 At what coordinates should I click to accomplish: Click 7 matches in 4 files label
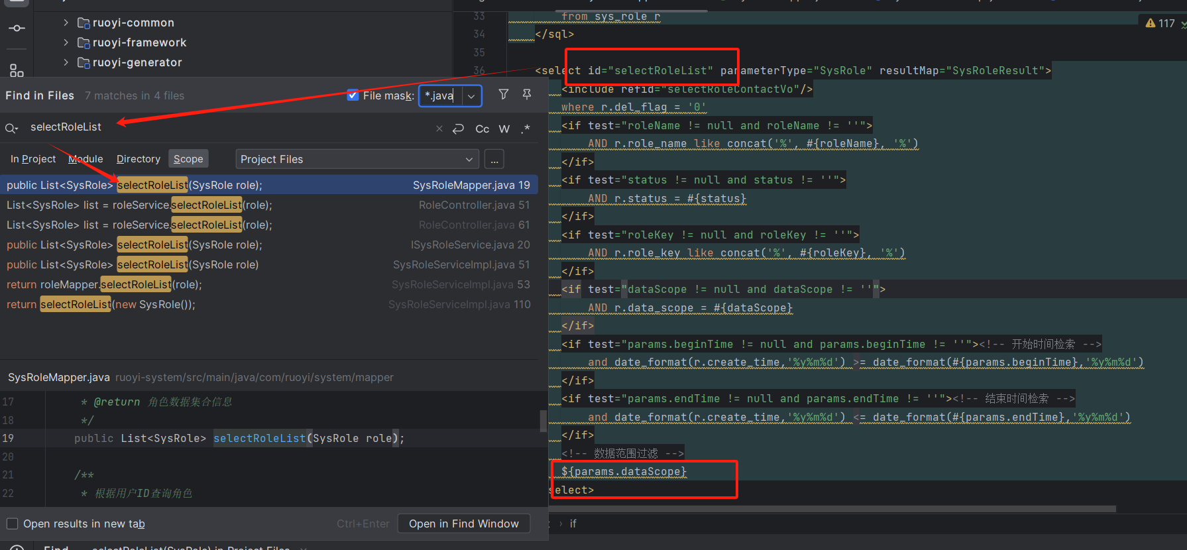(x=135, y=95)
